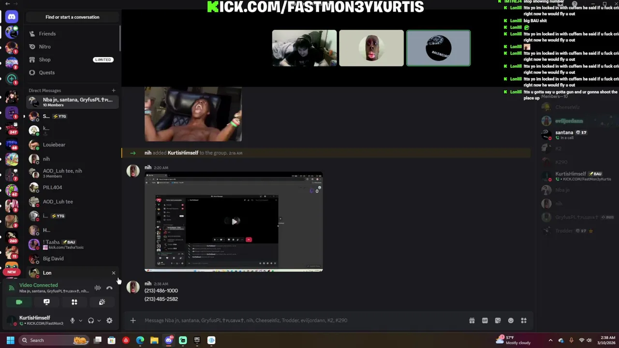
Task: Open Discord home direct messages icon
Action: tap(12, 17)
